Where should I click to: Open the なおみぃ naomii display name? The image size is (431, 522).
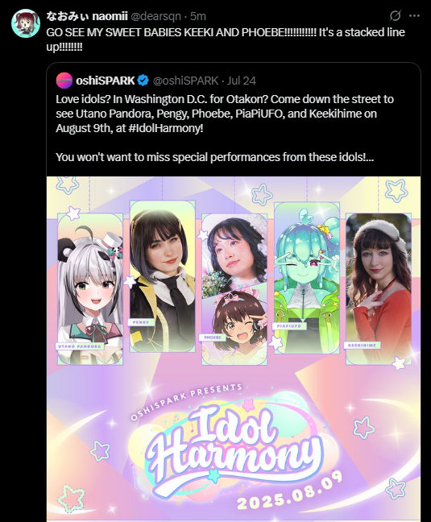87,16
